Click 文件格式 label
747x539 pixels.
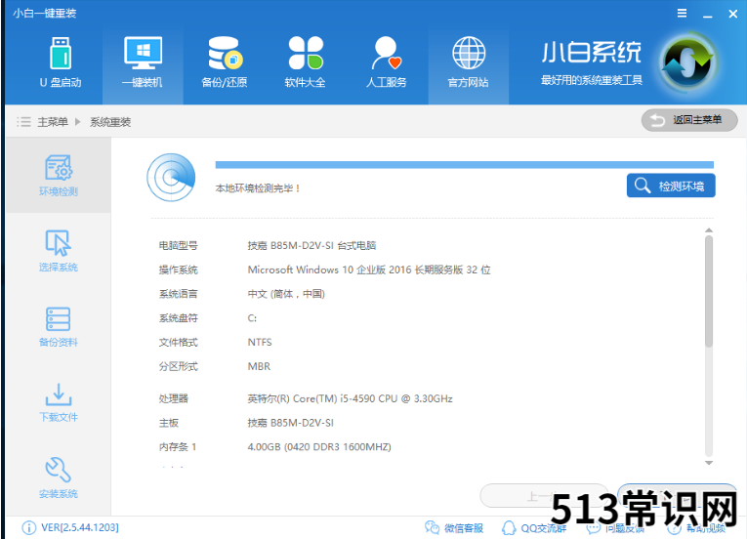(178, 342)
